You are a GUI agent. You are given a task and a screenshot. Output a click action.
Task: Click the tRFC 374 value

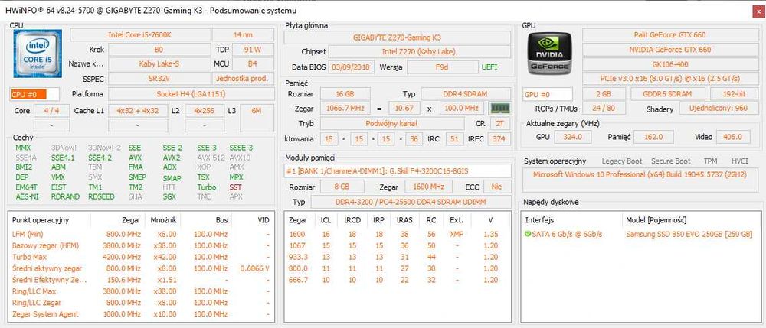coord(499,139)
